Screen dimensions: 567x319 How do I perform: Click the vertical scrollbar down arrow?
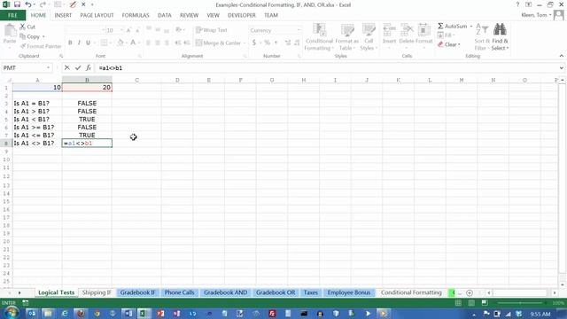tap(562, 285)
